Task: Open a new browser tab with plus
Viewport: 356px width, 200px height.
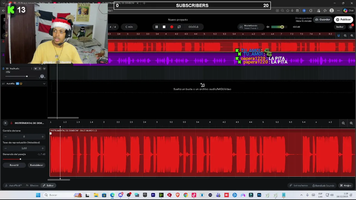Action: click(144, 3)
